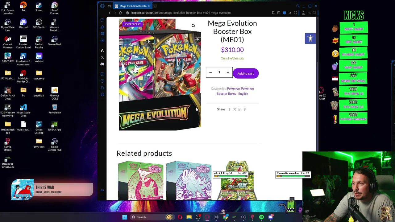
Task: Reload the lasportscards page
Action: 121,13
